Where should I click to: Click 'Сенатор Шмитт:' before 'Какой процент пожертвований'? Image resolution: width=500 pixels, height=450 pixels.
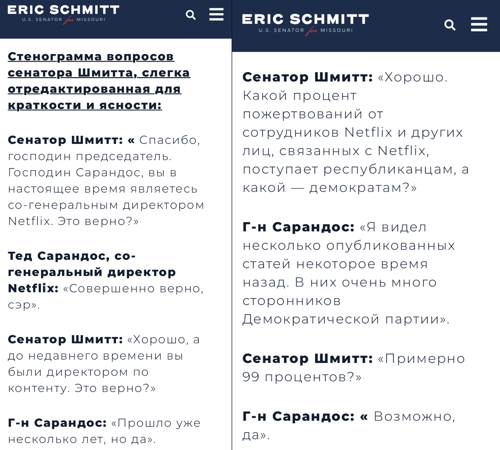pyautogui.click(x=308, y=77)
